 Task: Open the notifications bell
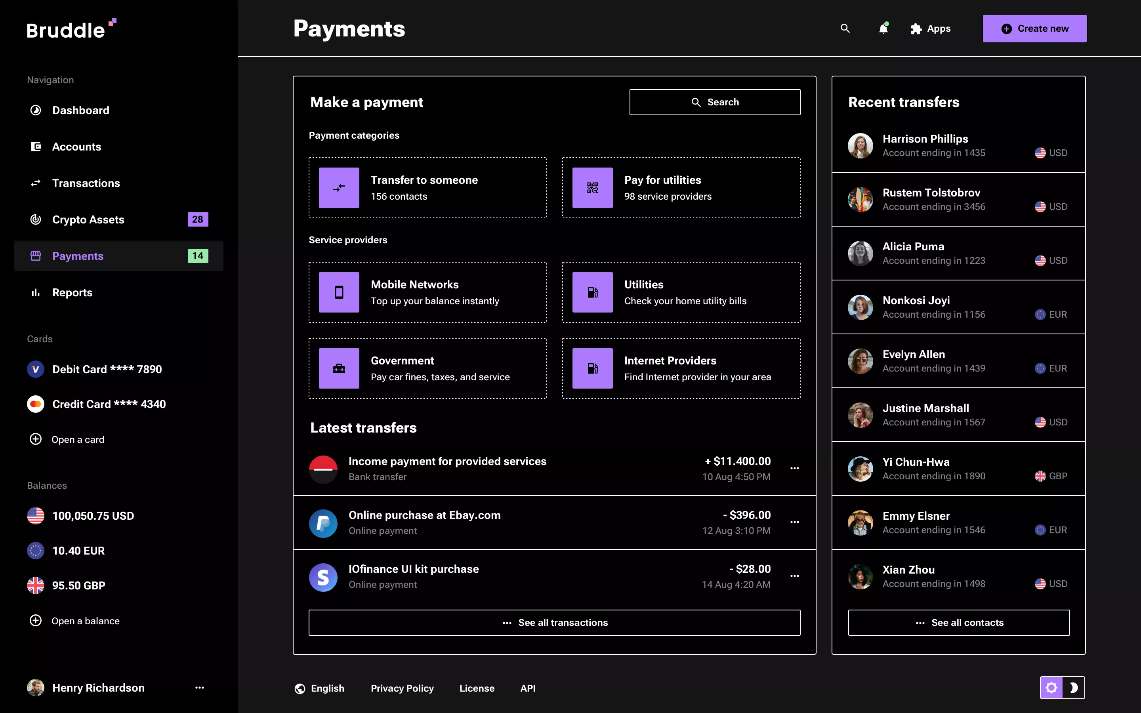pos(883,28)
